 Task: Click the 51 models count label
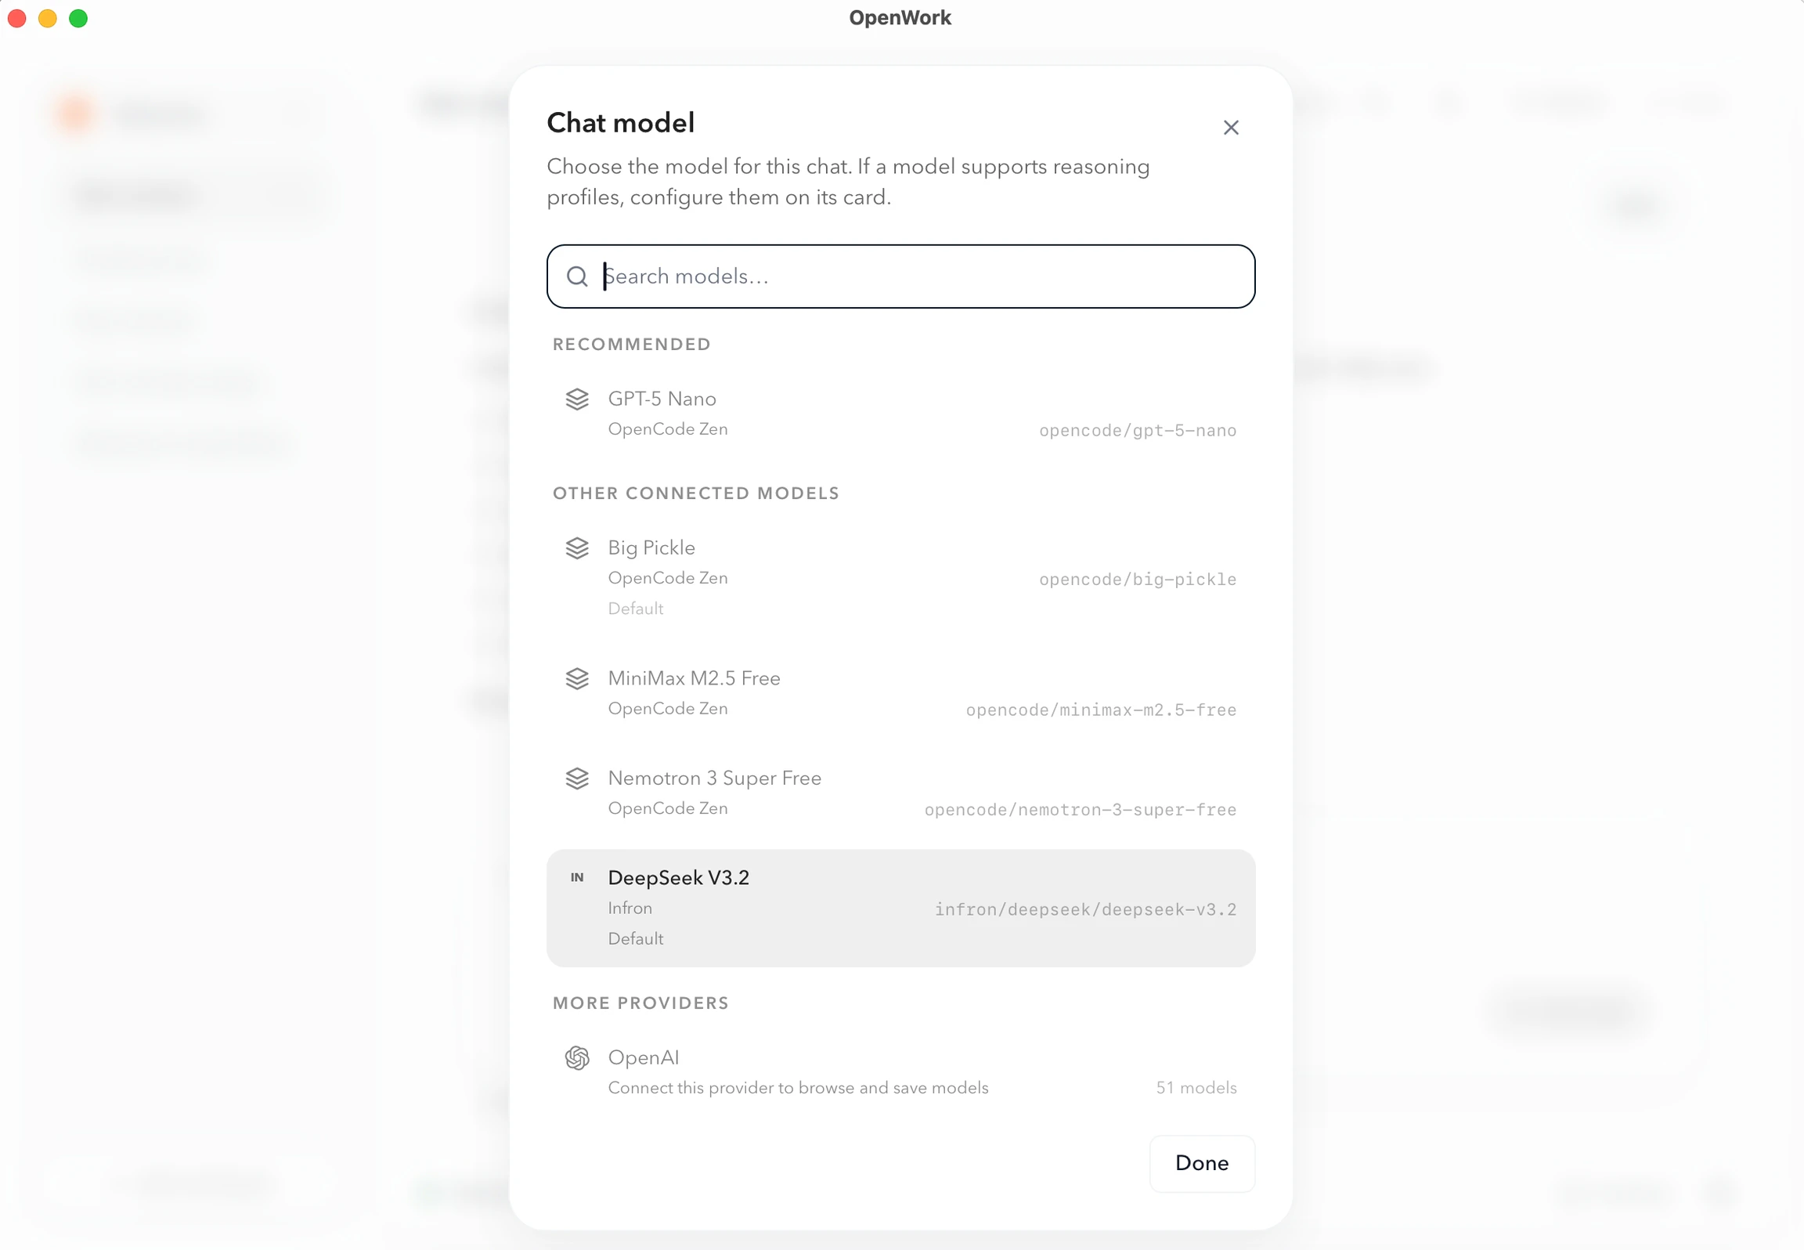[1196, 1087]
